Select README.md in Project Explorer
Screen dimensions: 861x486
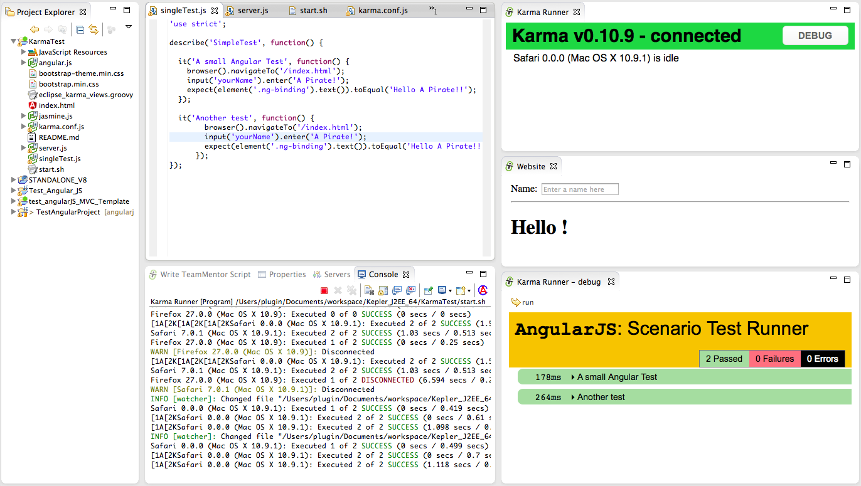59,137
